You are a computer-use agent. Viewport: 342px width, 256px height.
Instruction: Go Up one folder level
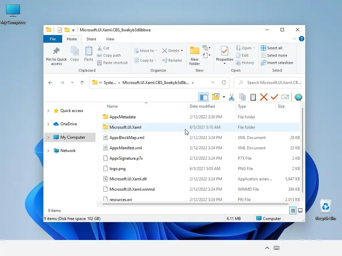(82, 83)
